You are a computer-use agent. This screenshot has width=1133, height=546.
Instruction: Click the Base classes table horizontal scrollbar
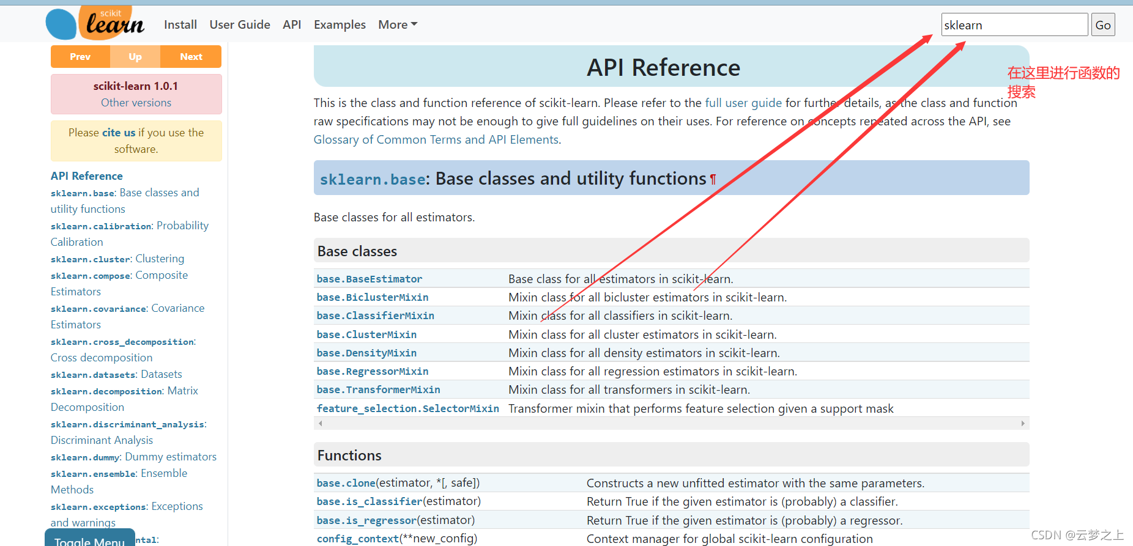[671, 423]
